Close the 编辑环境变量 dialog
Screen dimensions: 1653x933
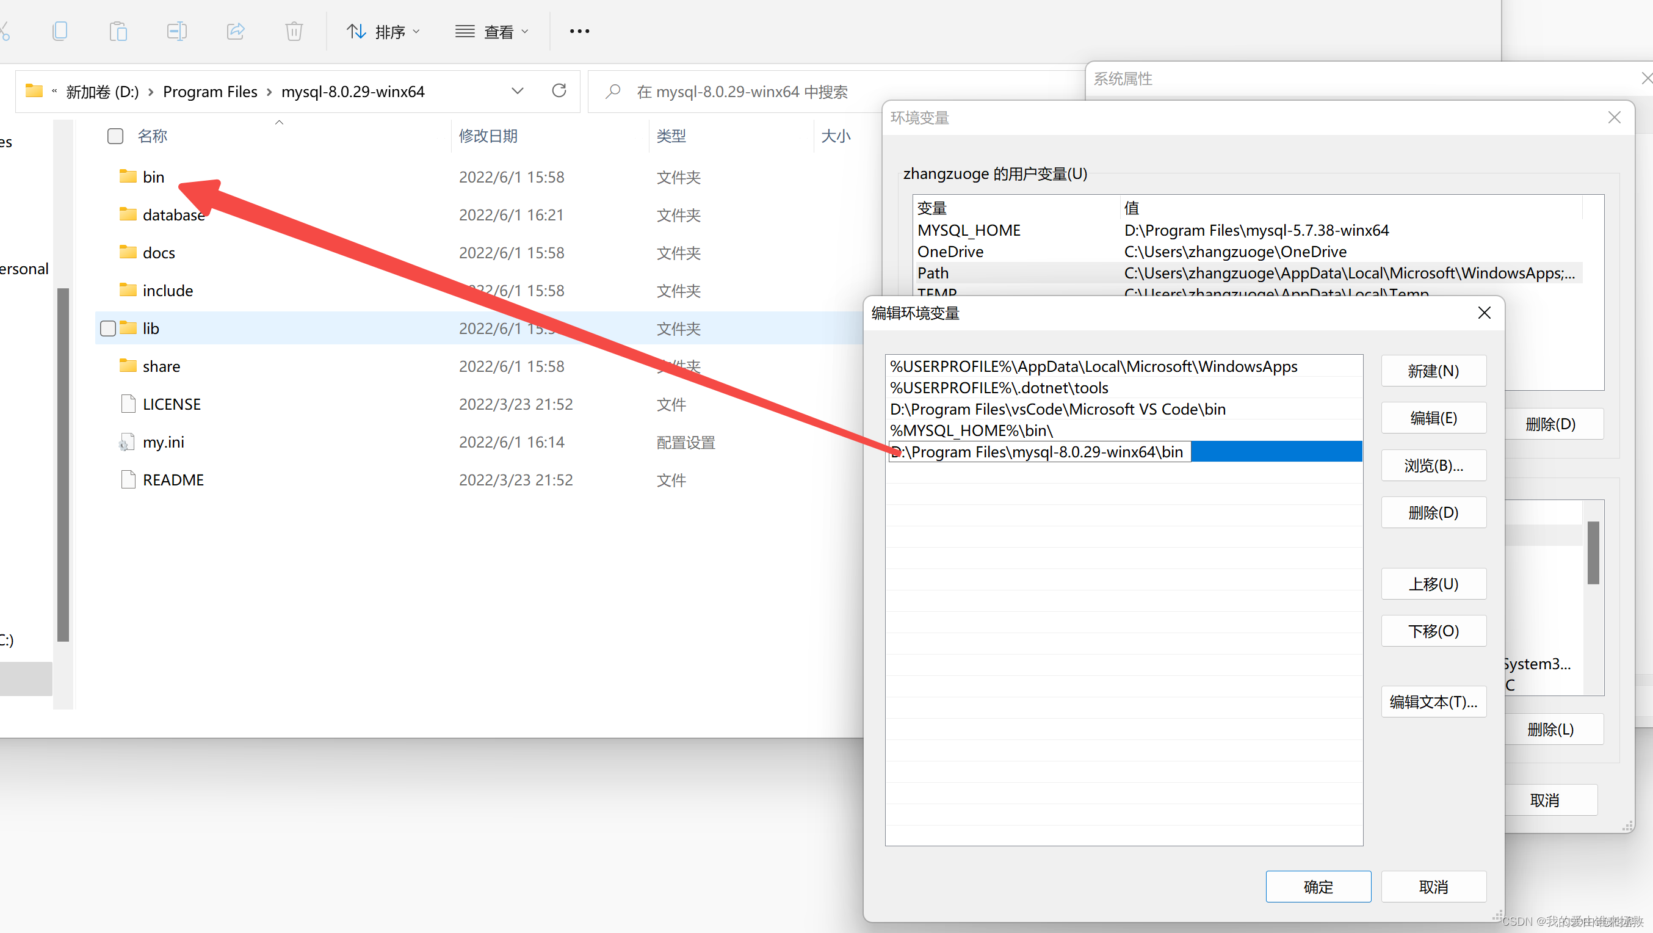point(1483,313)
